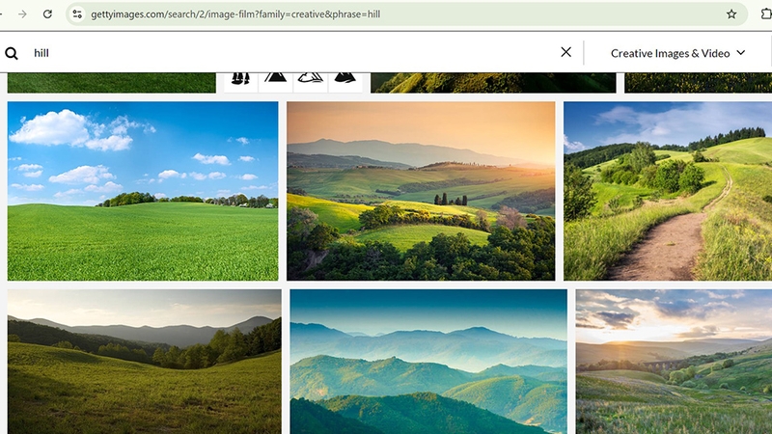
Task: Click the magnifying glass search icon
Action: [x=12, y=53]
